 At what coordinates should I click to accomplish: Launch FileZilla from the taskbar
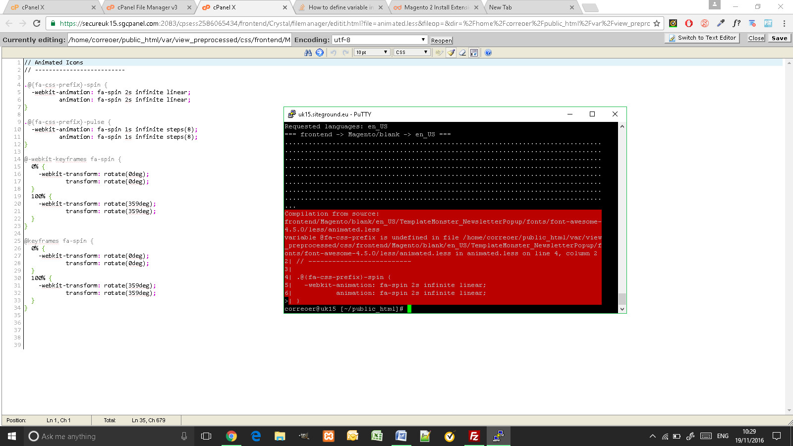click(474, 436)
